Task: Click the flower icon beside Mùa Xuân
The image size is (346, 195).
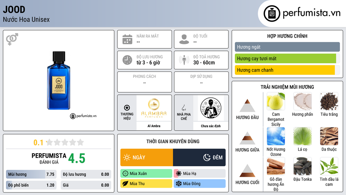Action: pyautogui.click(x=125, y=174)
